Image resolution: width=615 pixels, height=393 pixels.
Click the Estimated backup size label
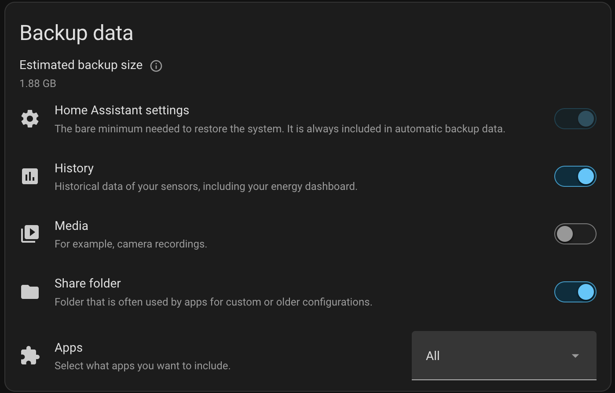tap(81, 65)
